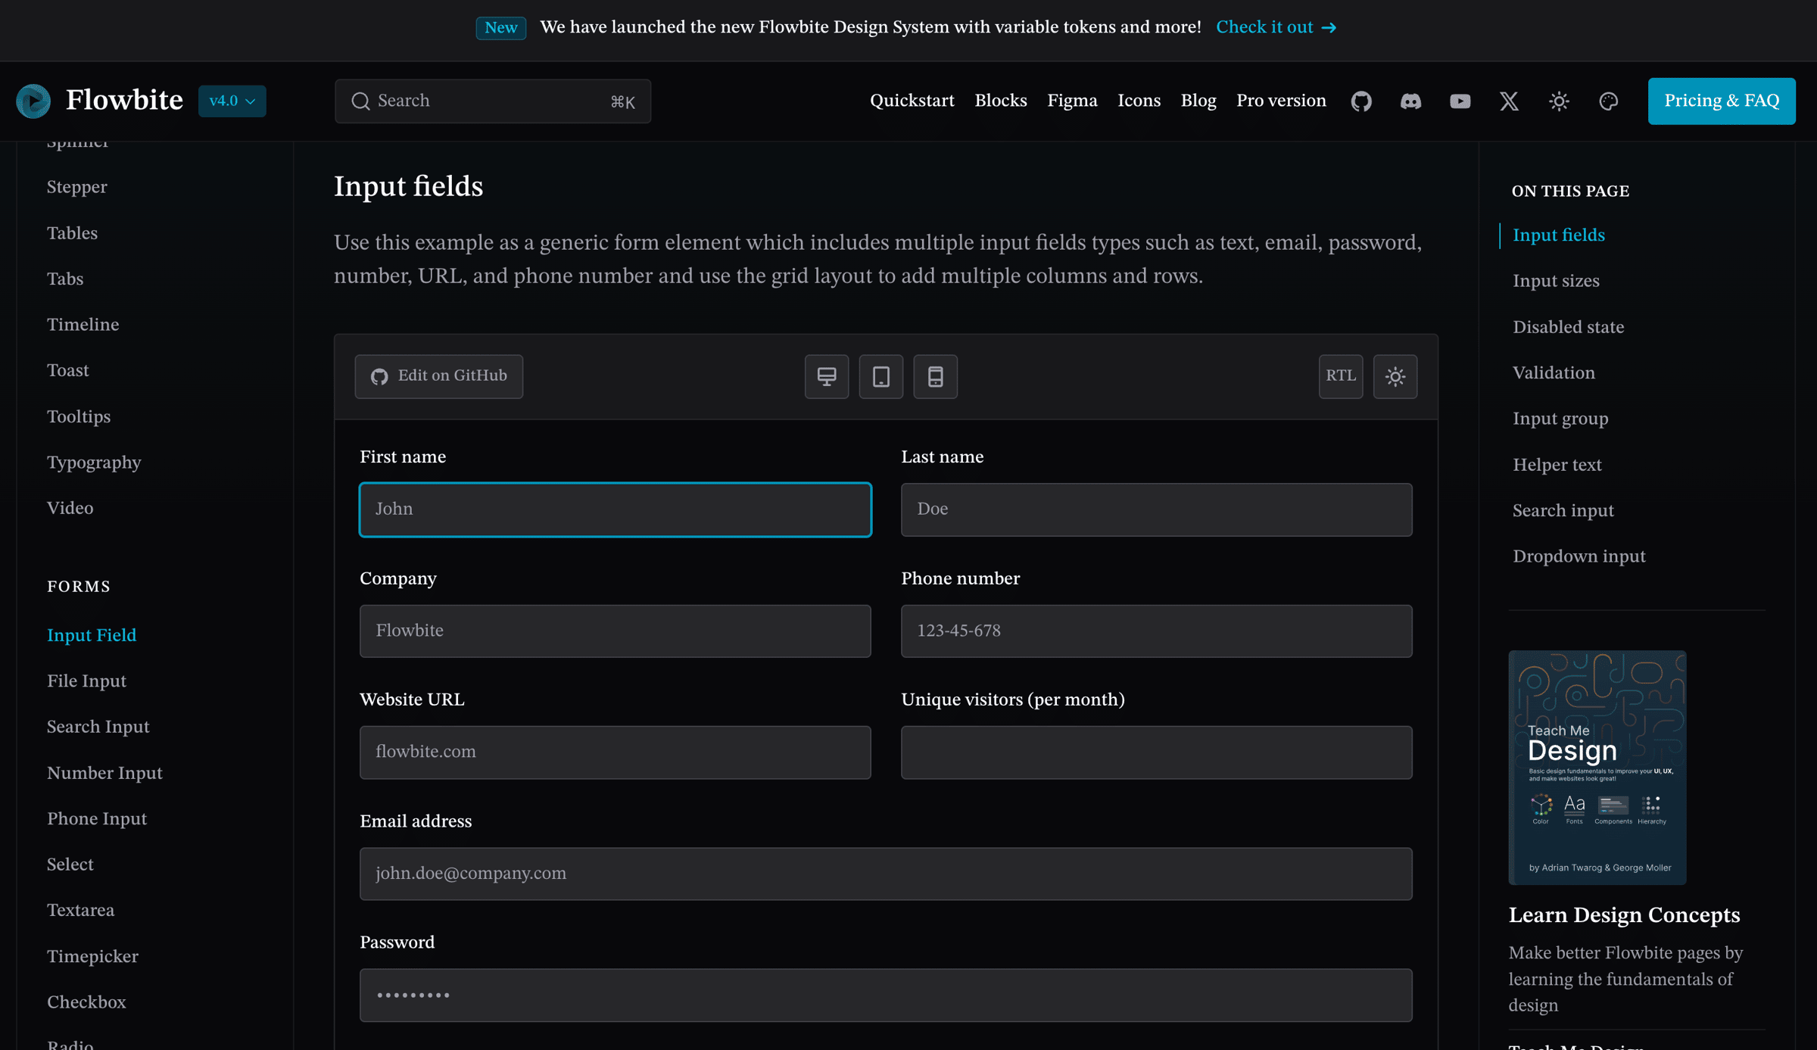Open the color palette theme icon
Viewport: 1817px width, 1050px height.
[x=1608, y=101]
